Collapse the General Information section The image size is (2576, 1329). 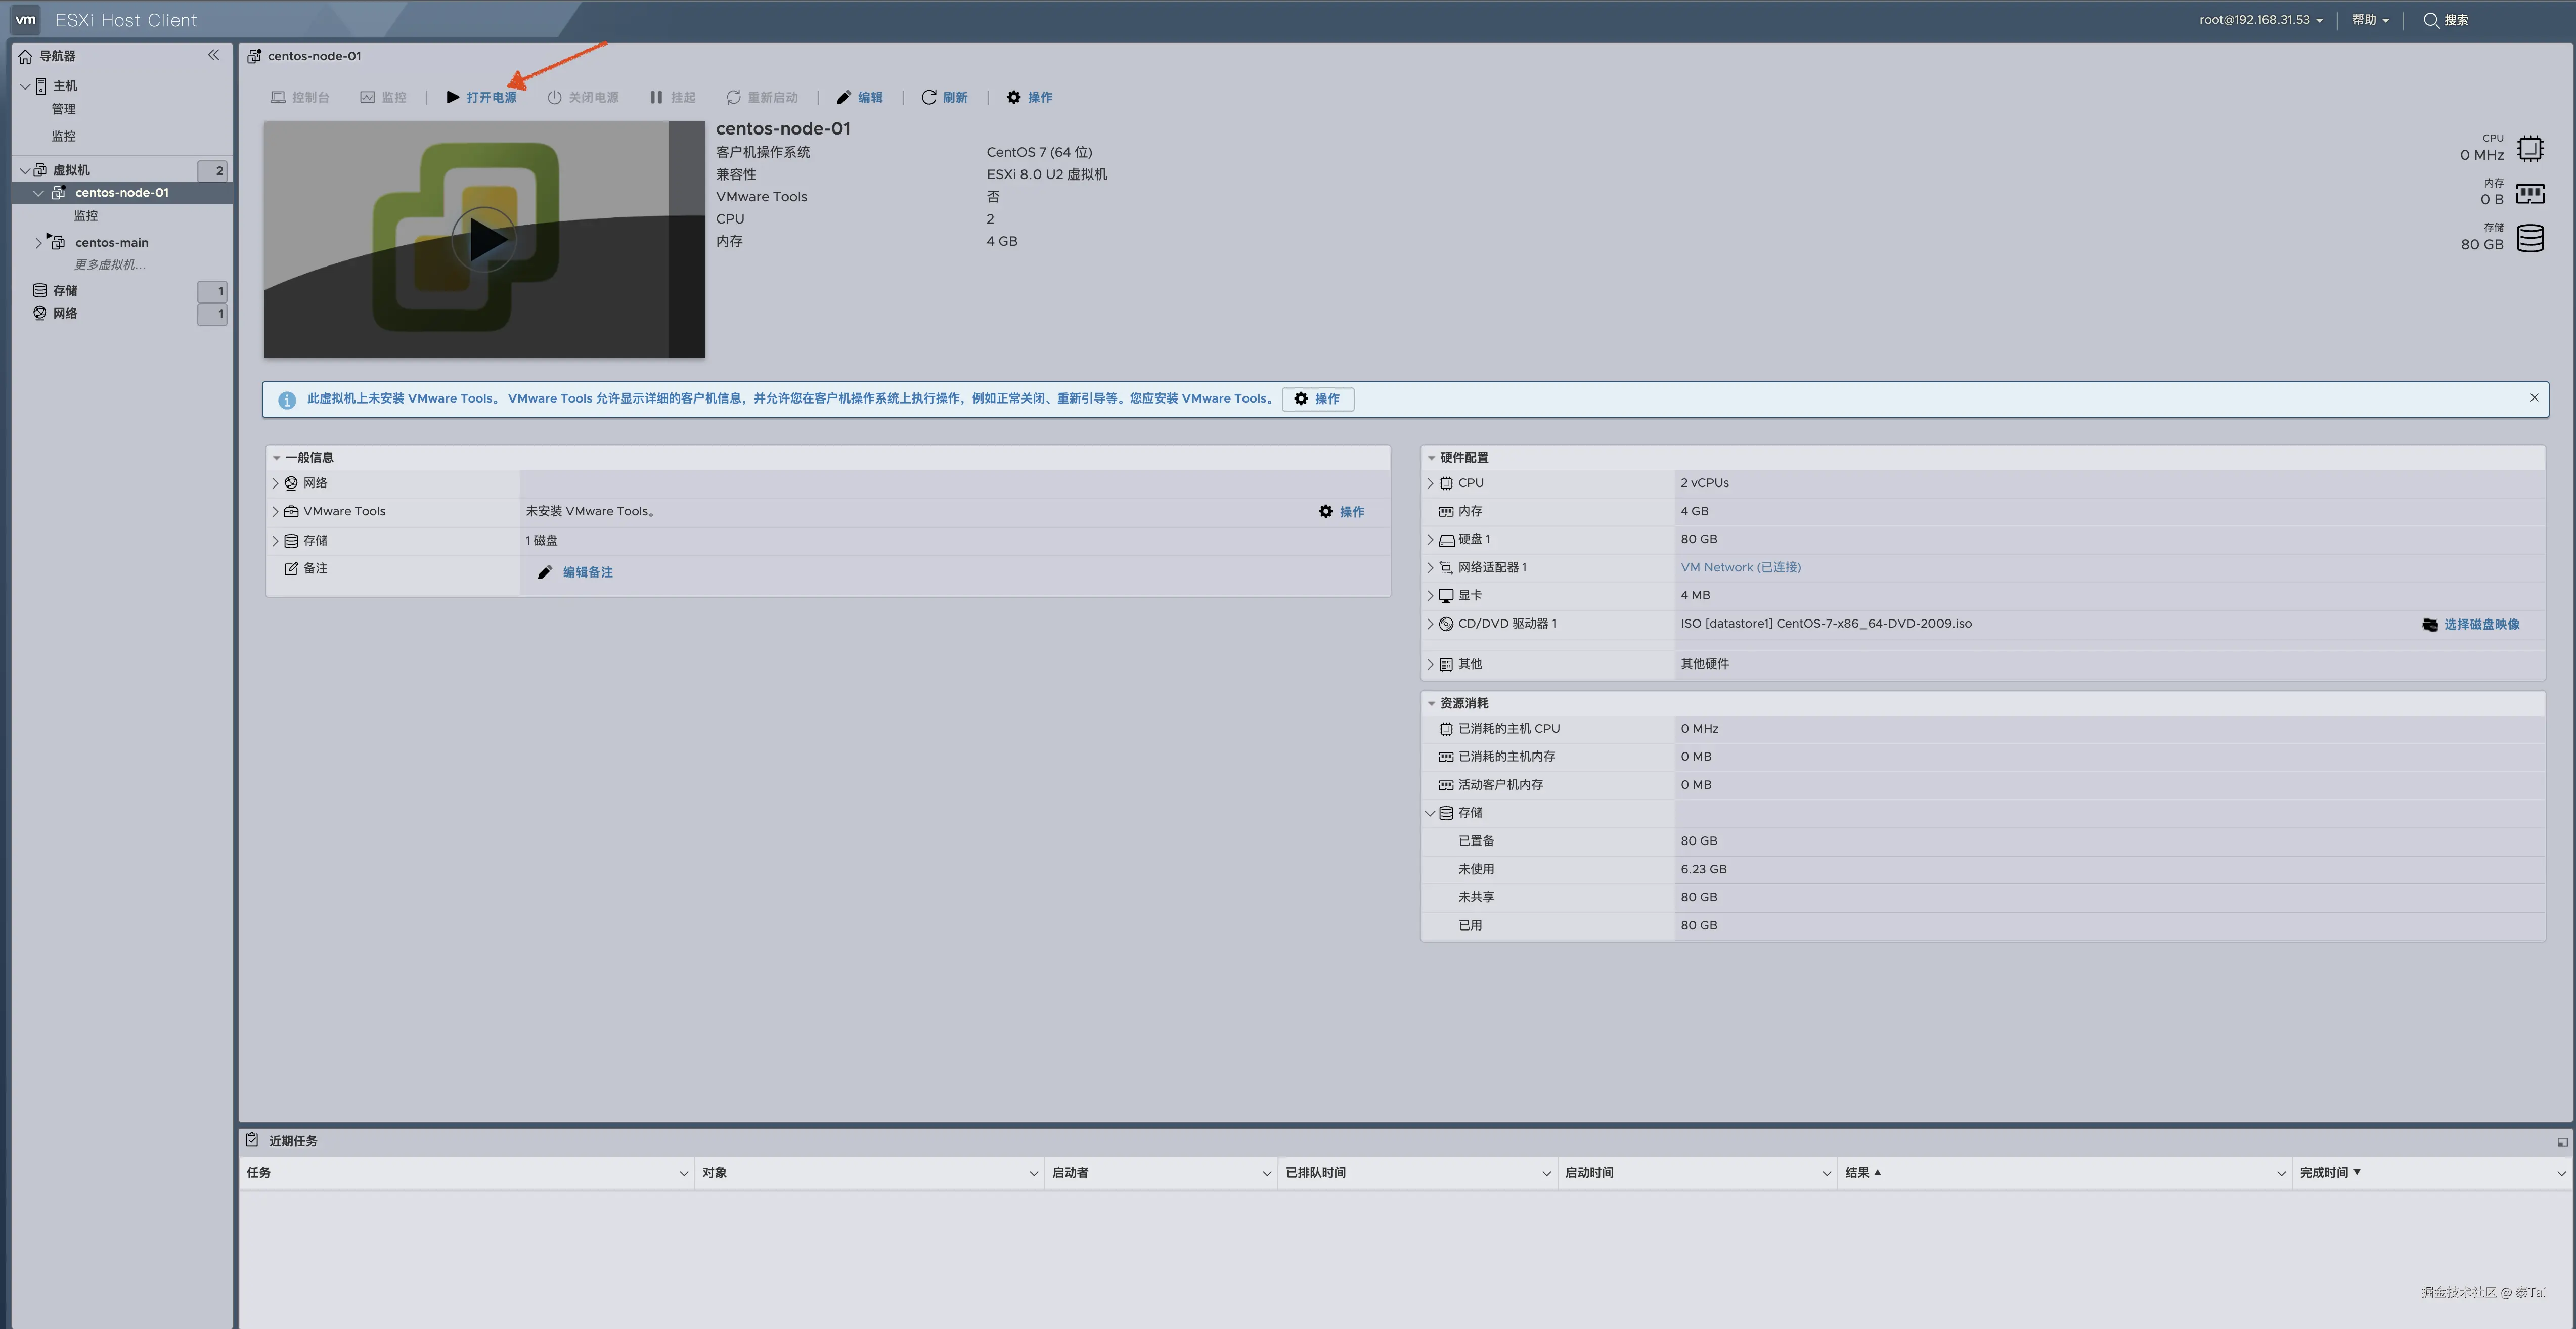coord(277,458)
